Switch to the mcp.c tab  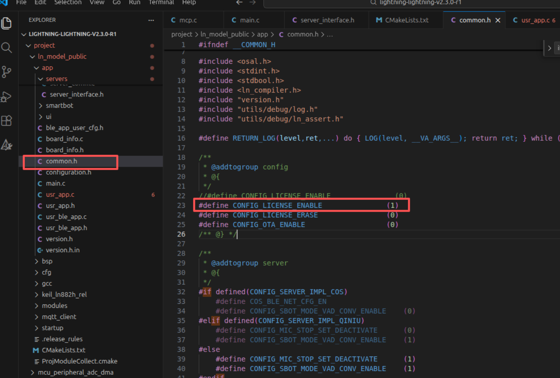pyautogui.click(x=193, y=20)
